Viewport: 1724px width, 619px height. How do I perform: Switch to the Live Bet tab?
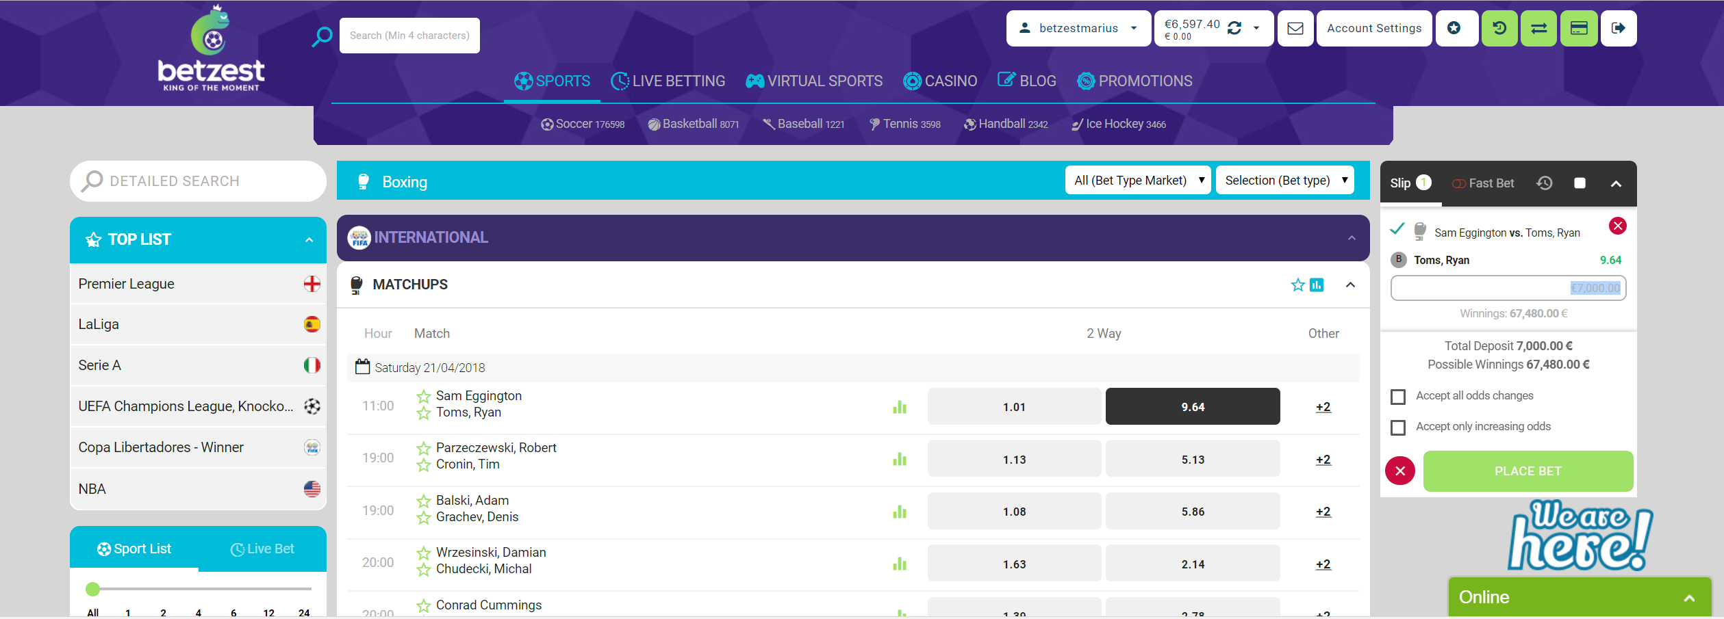[x=262, y=549]
